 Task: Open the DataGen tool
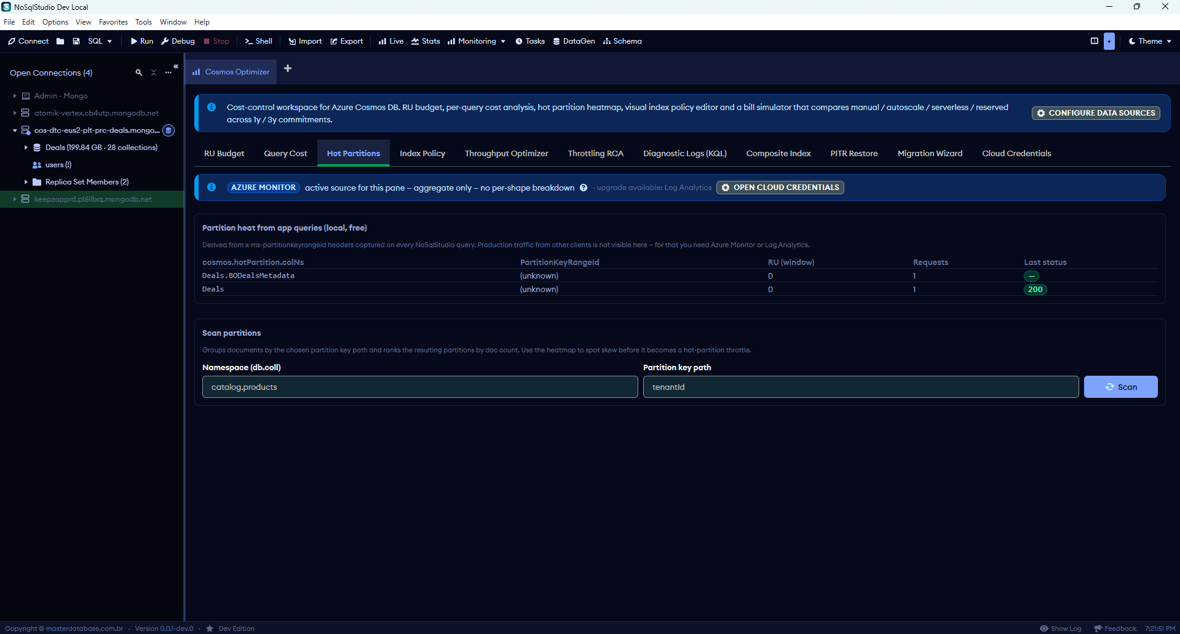coord(574,41)
